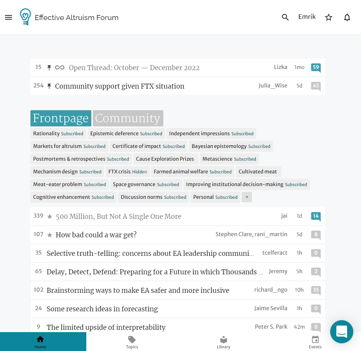Open the Emrik user menu
This screenshot has width=361, height=351.
pos(307,17)
